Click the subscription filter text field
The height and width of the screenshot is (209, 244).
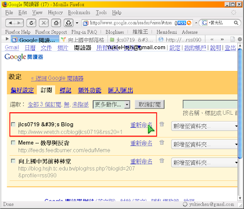coord(210,104)
